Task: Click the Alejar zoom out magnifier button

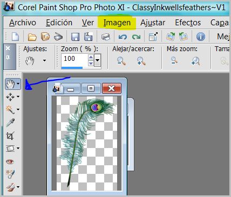Action: tap(121, 61)
